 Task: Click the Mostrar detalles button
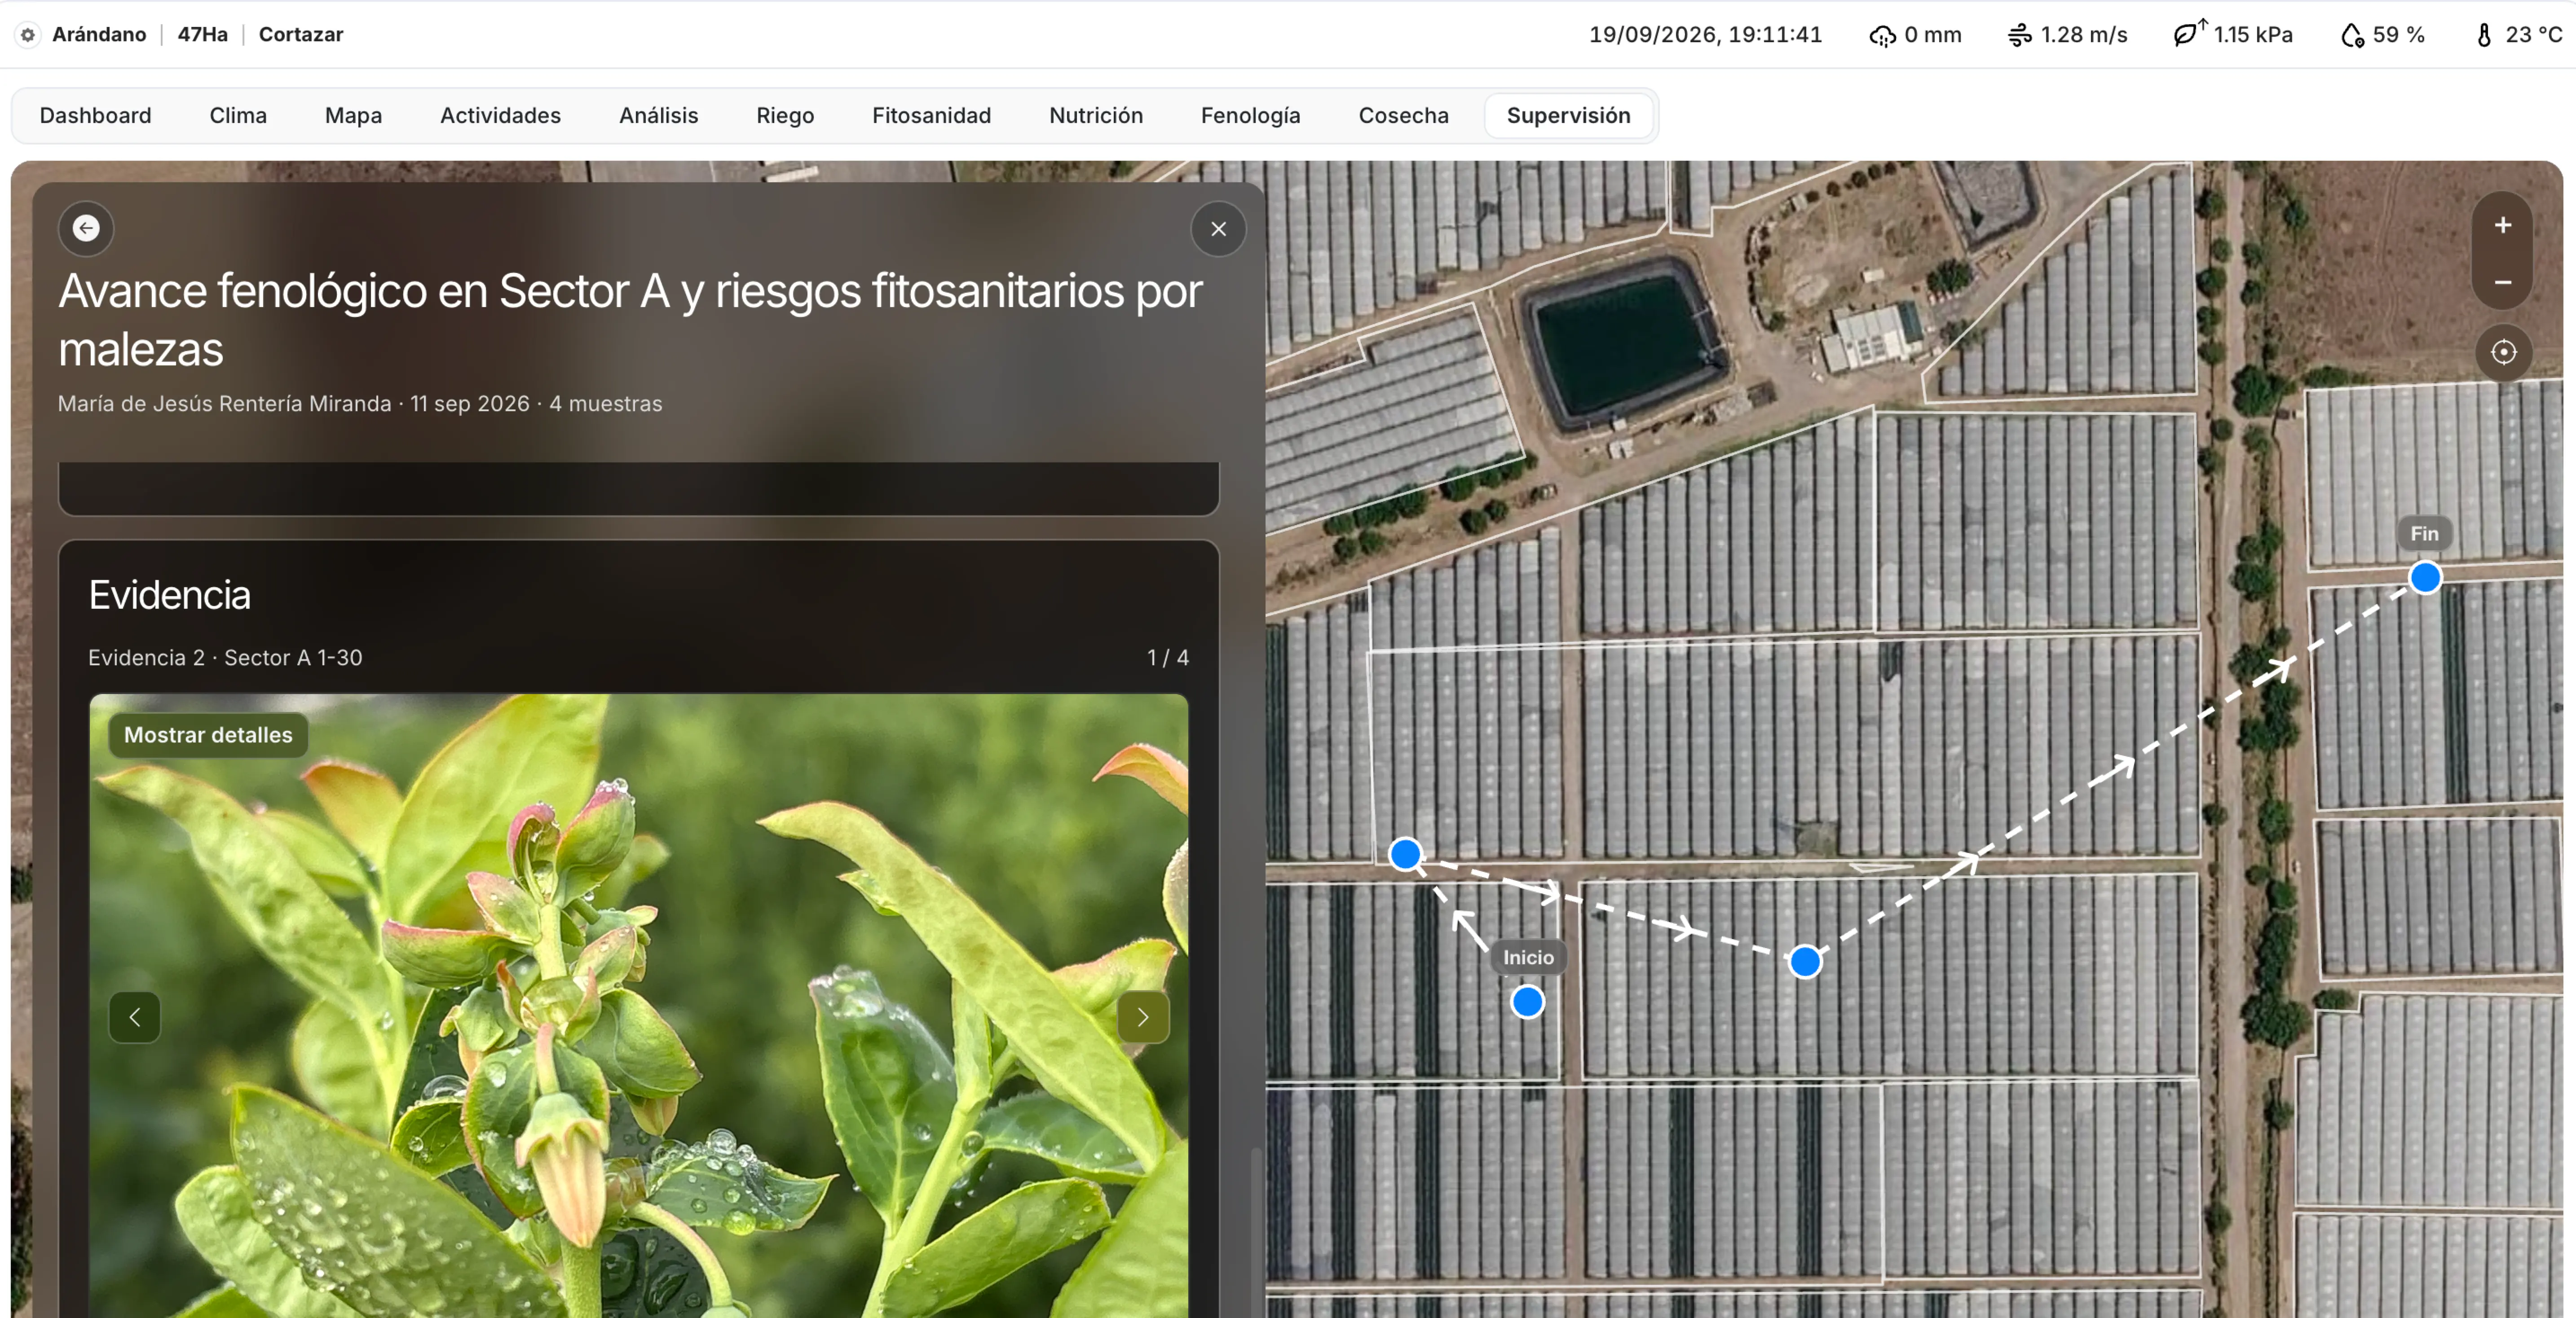[208, 735]
